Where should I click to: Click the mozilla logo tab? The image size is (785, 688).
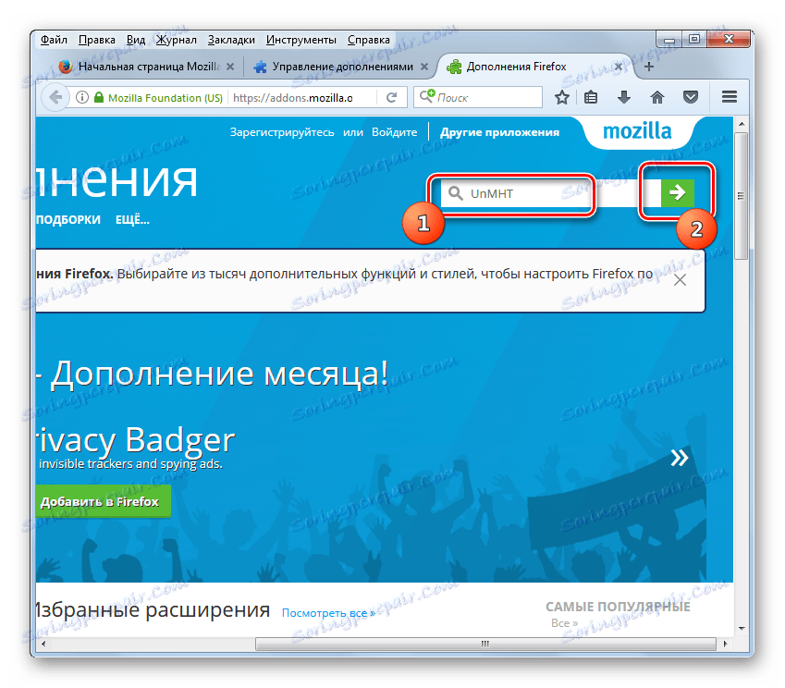click(x=637, y=131)
